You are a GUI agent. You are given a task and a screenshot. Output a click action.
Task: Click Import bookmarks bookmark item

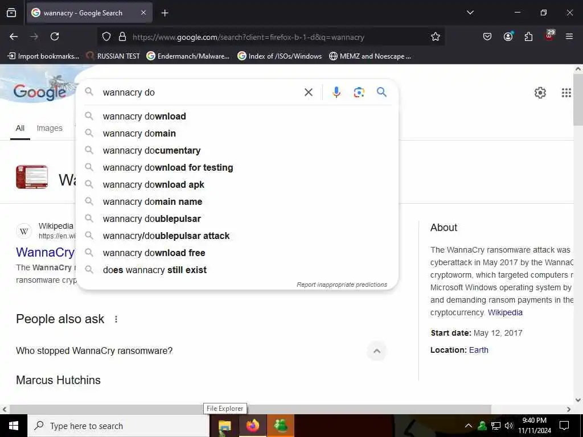43,56
